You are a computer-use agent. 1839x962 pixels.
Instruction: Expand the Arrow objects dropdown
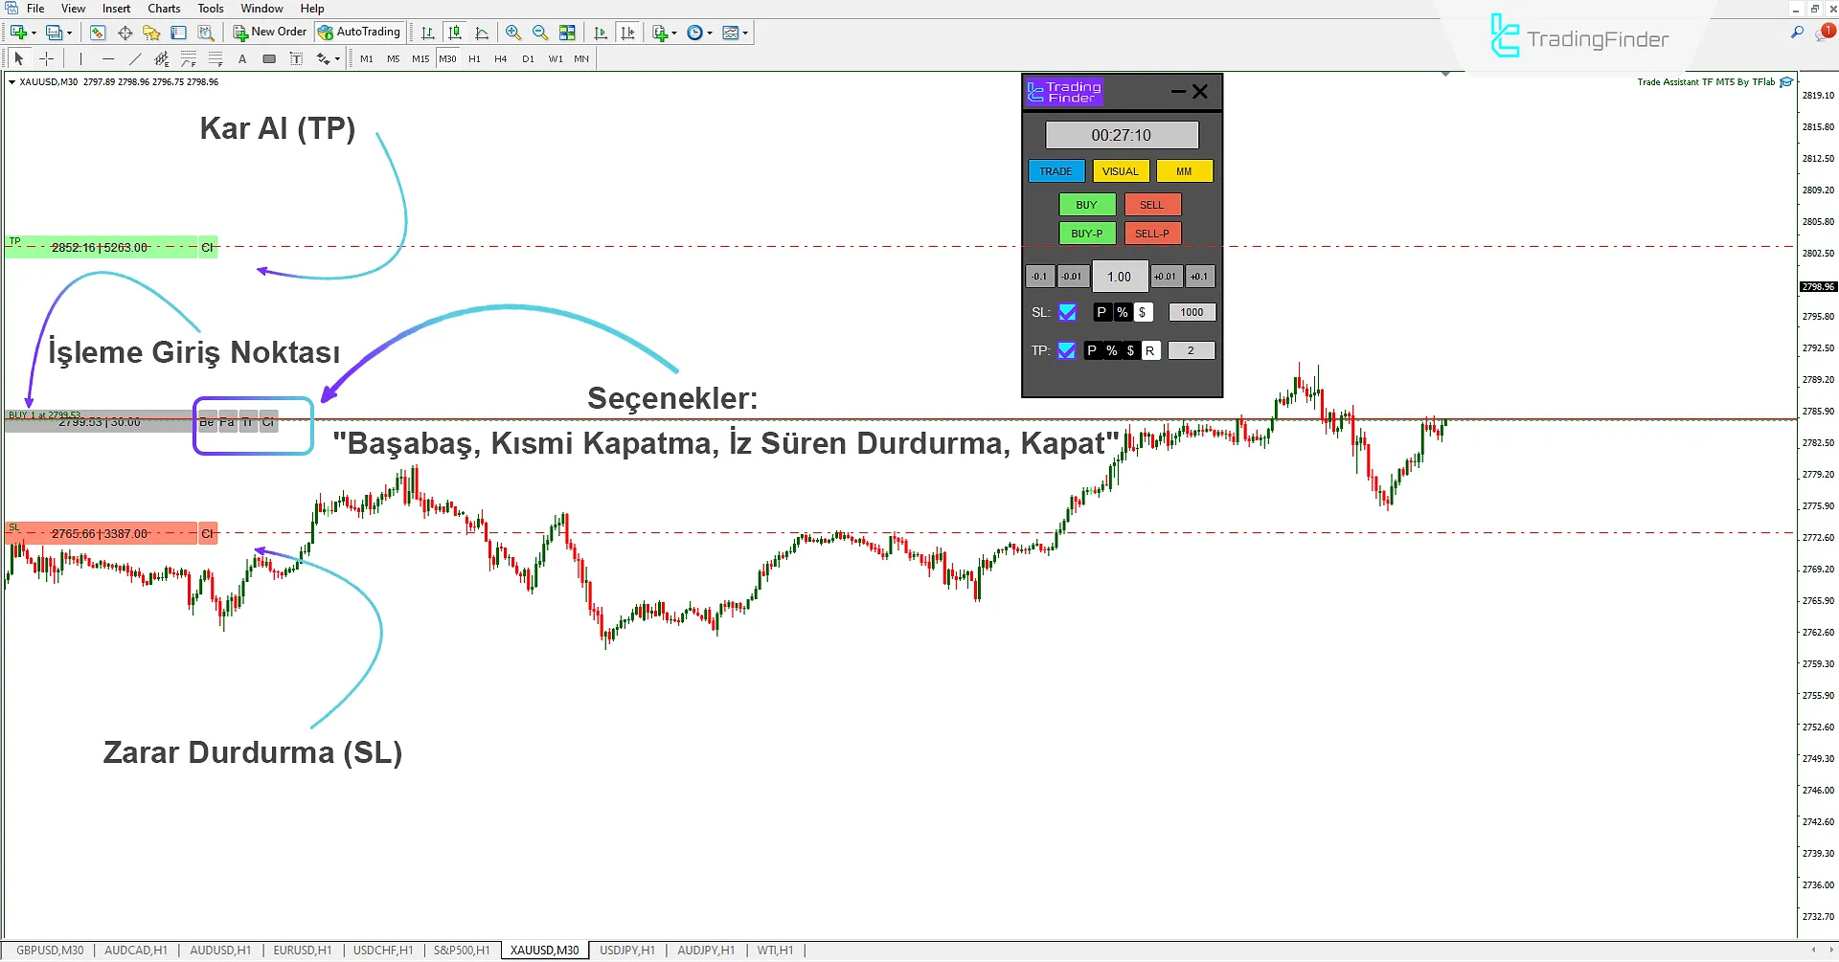pos(337,58)
